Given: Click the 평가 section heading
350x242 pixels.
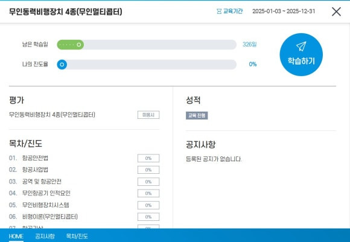Looking at the screenshot, I should 16,100.
